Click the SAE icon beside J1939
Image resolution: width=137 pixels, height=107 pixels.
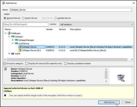(13, 54)
